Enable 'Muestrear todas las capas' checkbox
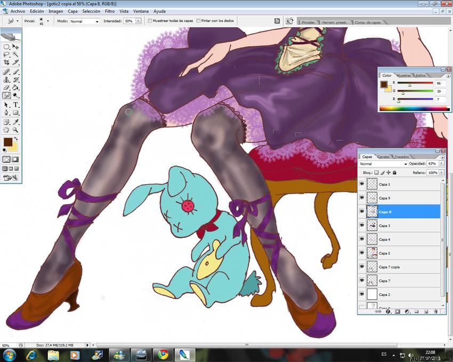This screenshot has height=362, width=453. (150, 21)
